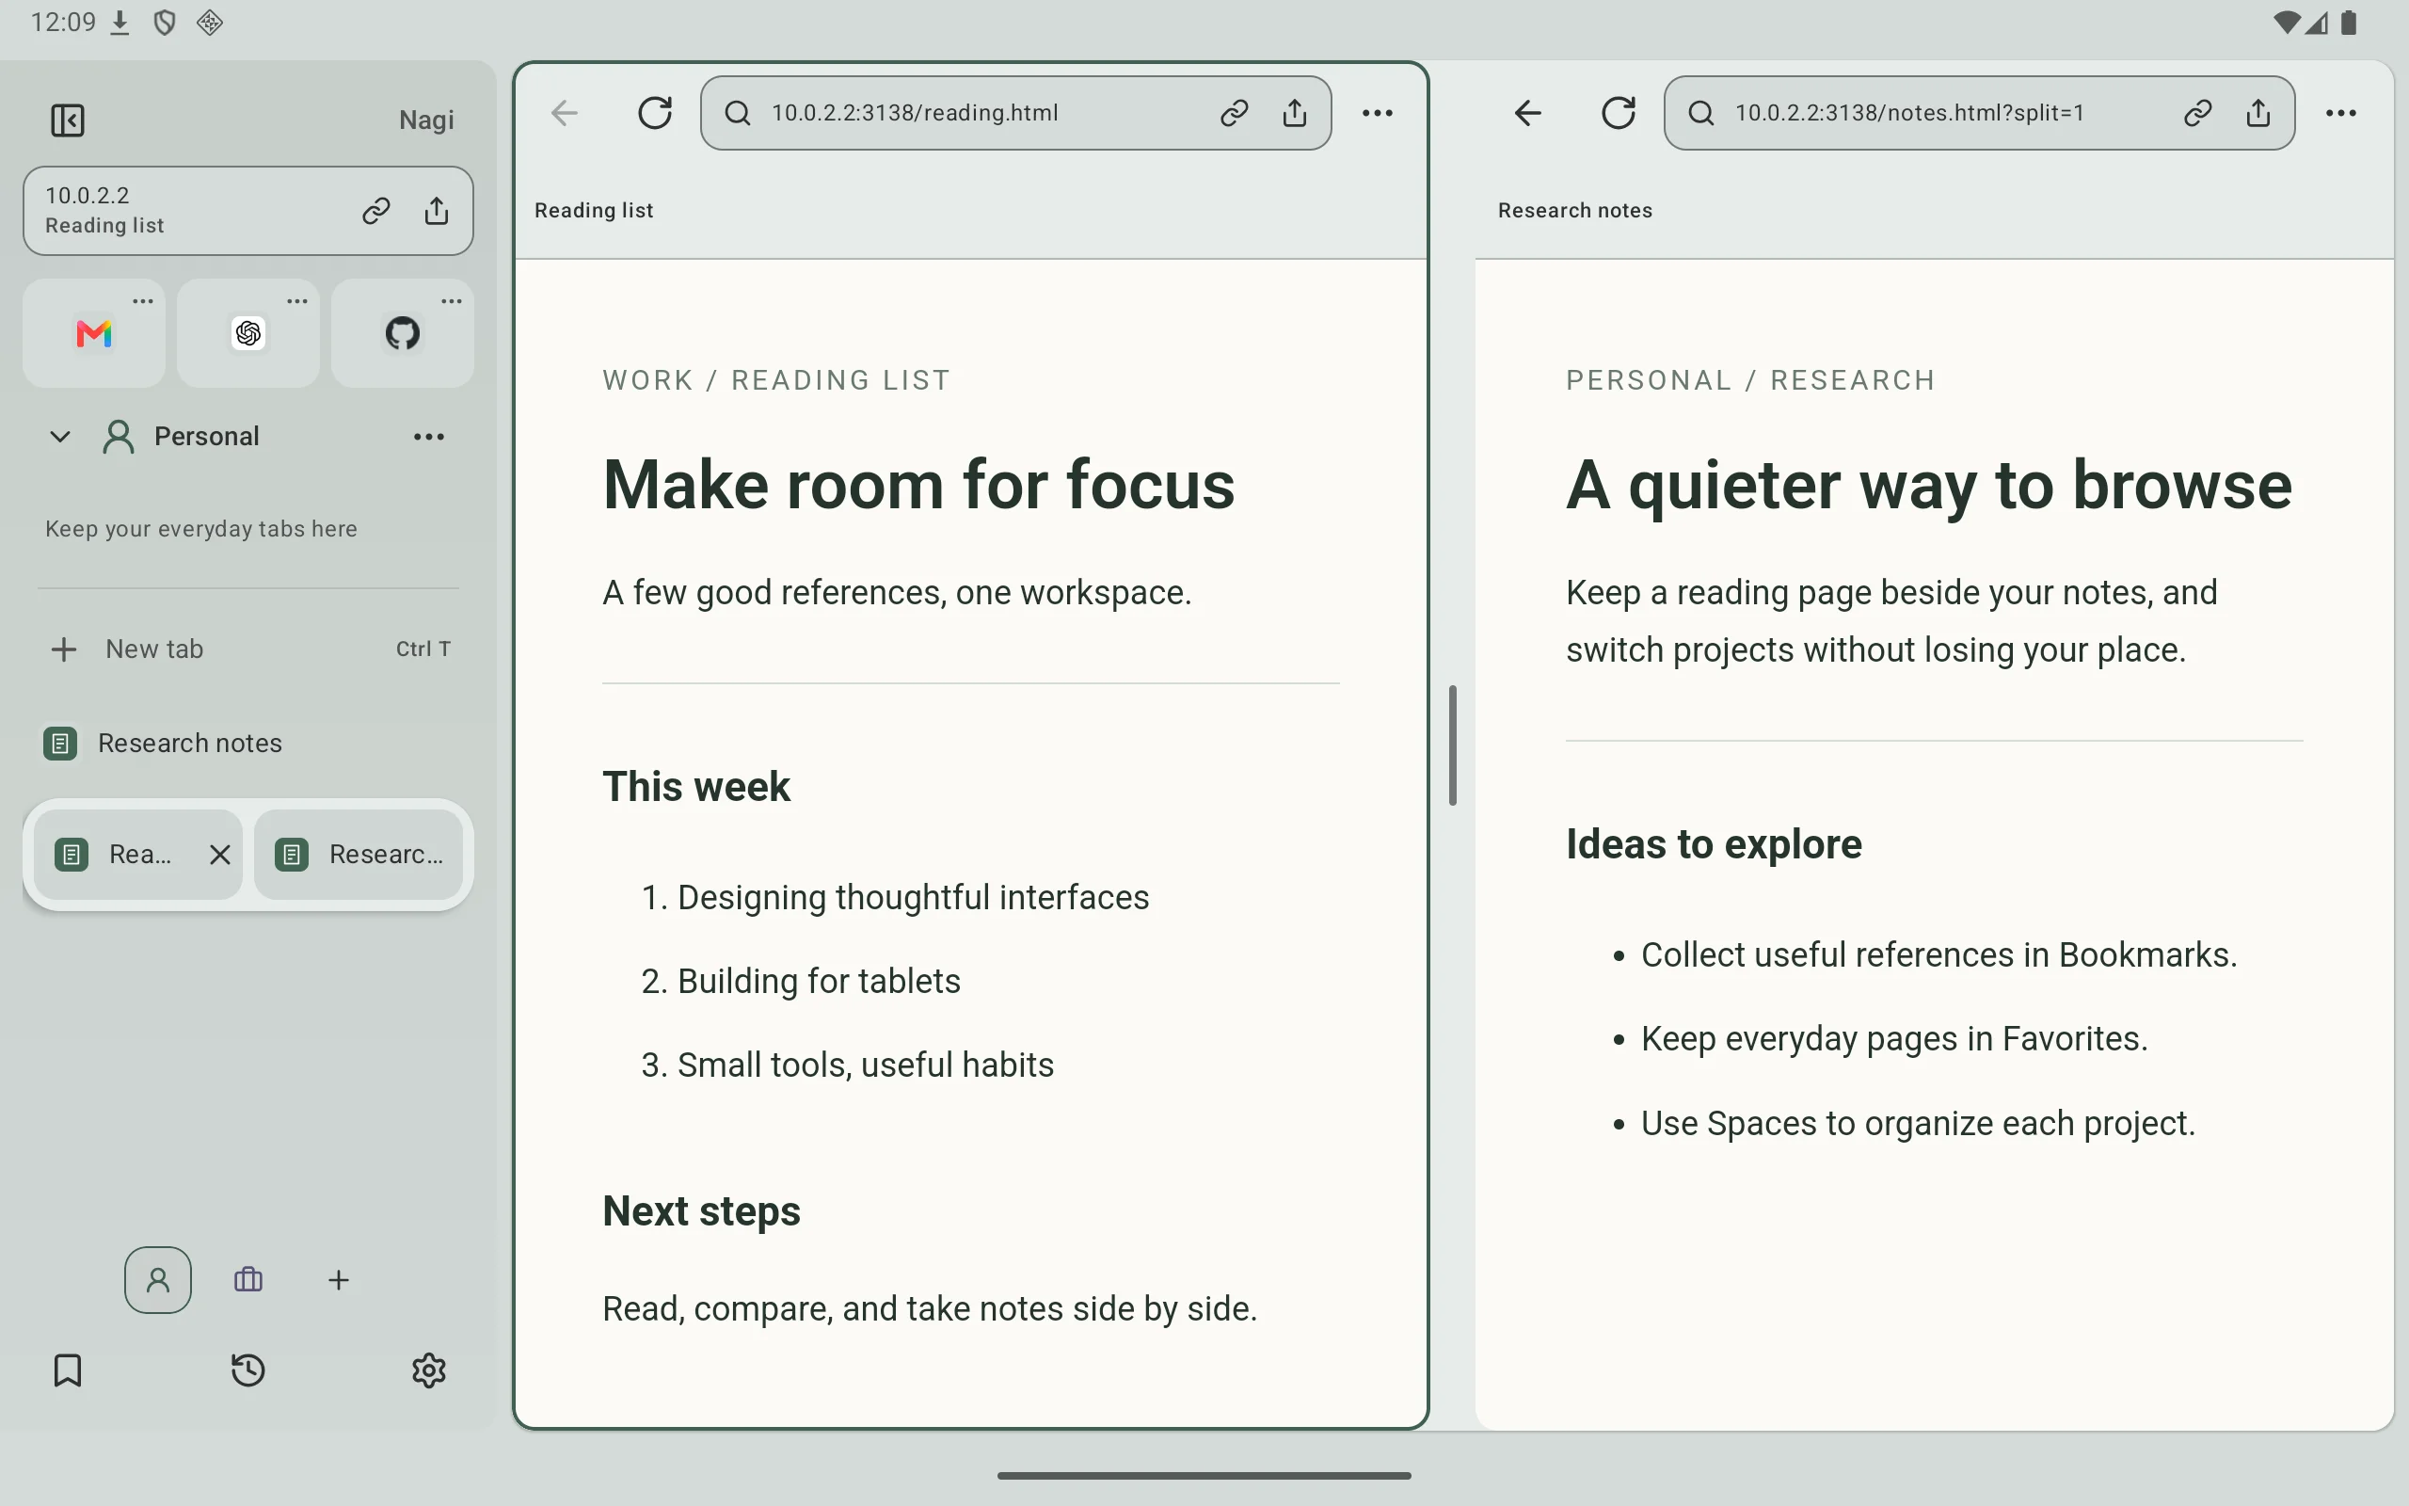The width and height of the screenshot is (2409, 1506).
Task: Open more menu for Research notes pane
Action: point(2341,113)
